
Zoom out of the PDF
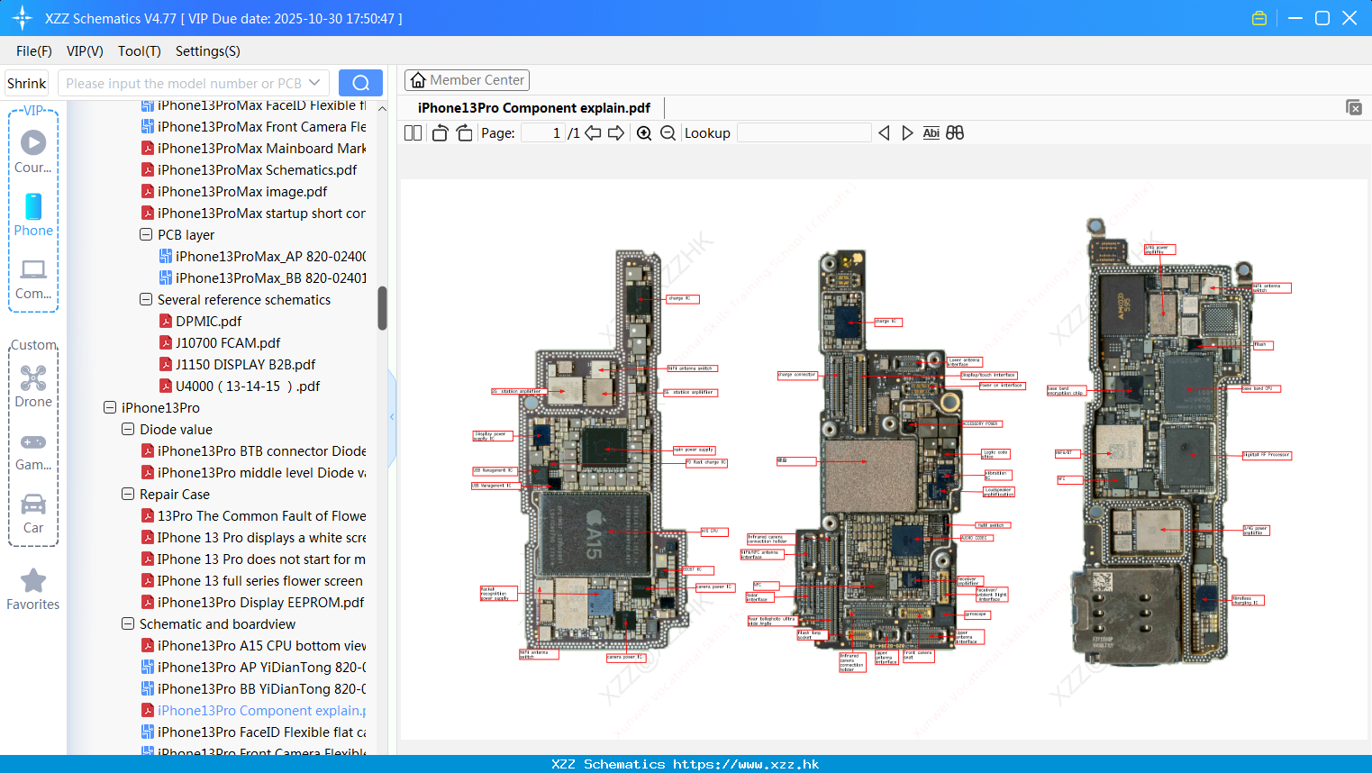pyautogui.click(x=668, y=133)
